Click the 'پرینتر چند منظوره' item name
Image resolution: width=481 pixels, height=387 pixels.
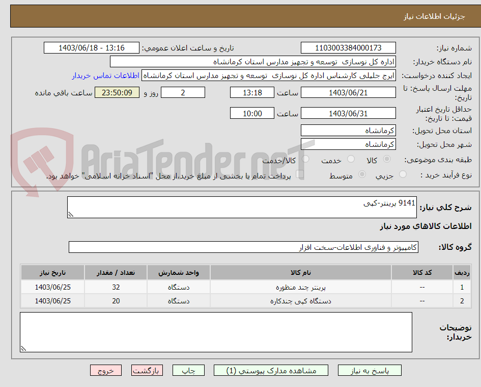click(301, 288)
